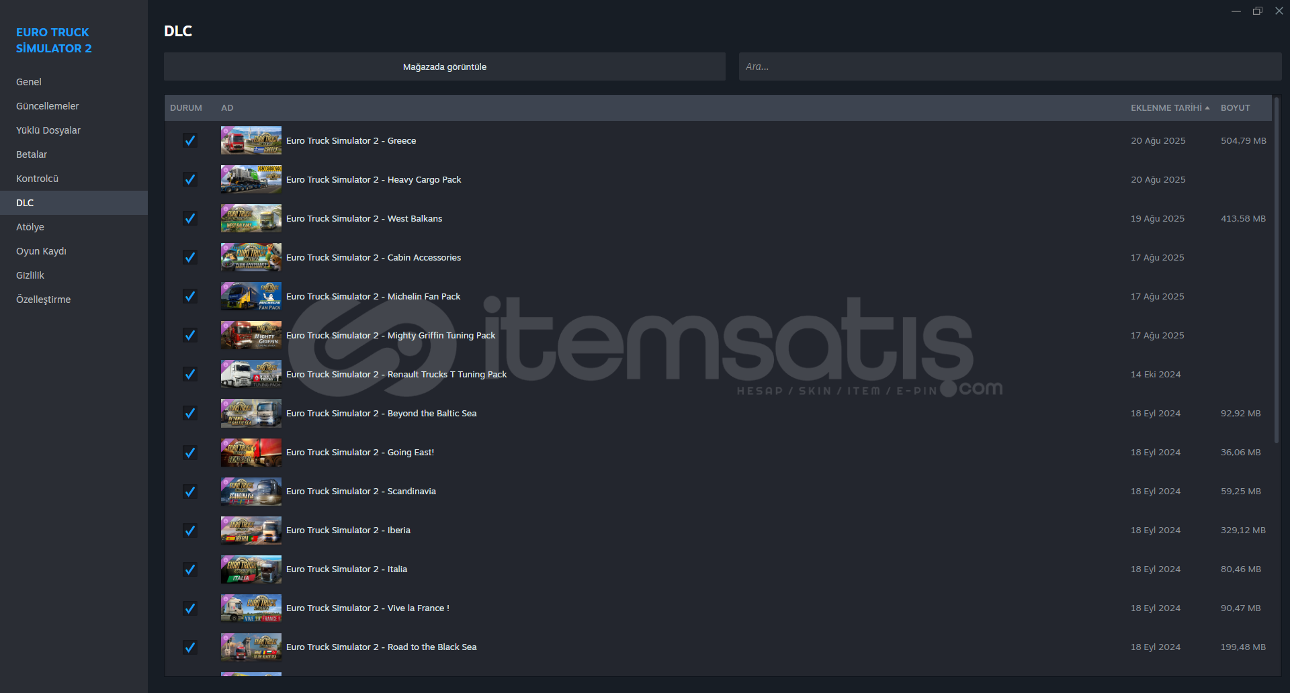This screenshot has width=1290, height=693.
Task: Click the 329,12 MB size value
Action: (1243, 530)
